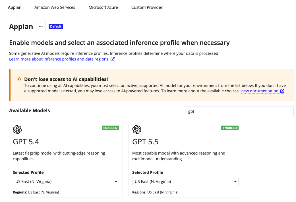Click the external link icon after view documentation
Image resolution: width=296 pixels, height=202 pixels.
[282, 91]
